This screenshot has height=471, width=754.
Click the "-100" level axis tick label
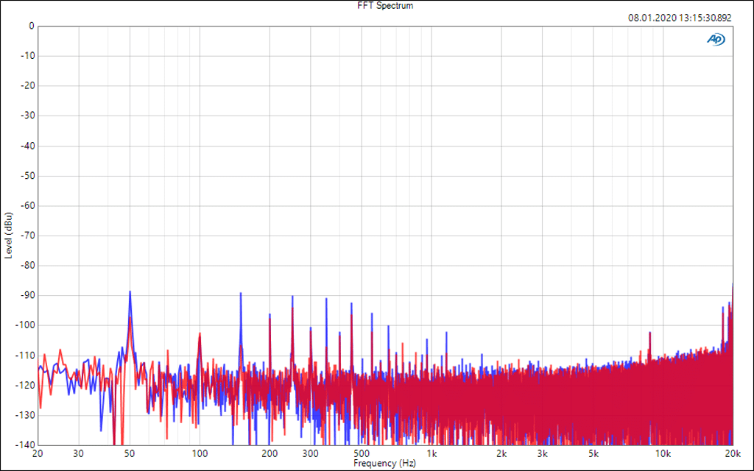tap(26, 325)
